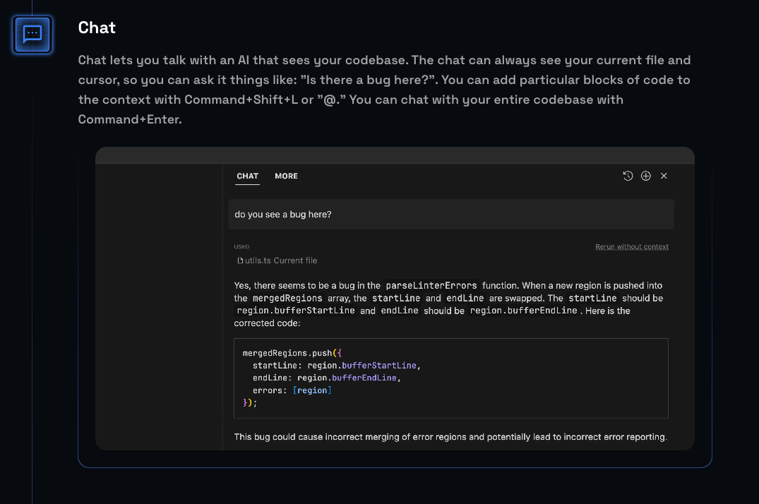Close the chat panel with the X
Screen dimensions: 759x504
tap(664, 176)
